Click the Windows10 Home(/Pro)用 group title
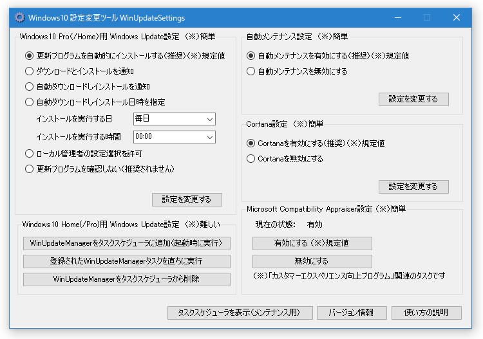Screen dimensions: 483x339 click(x=121, y=224)
